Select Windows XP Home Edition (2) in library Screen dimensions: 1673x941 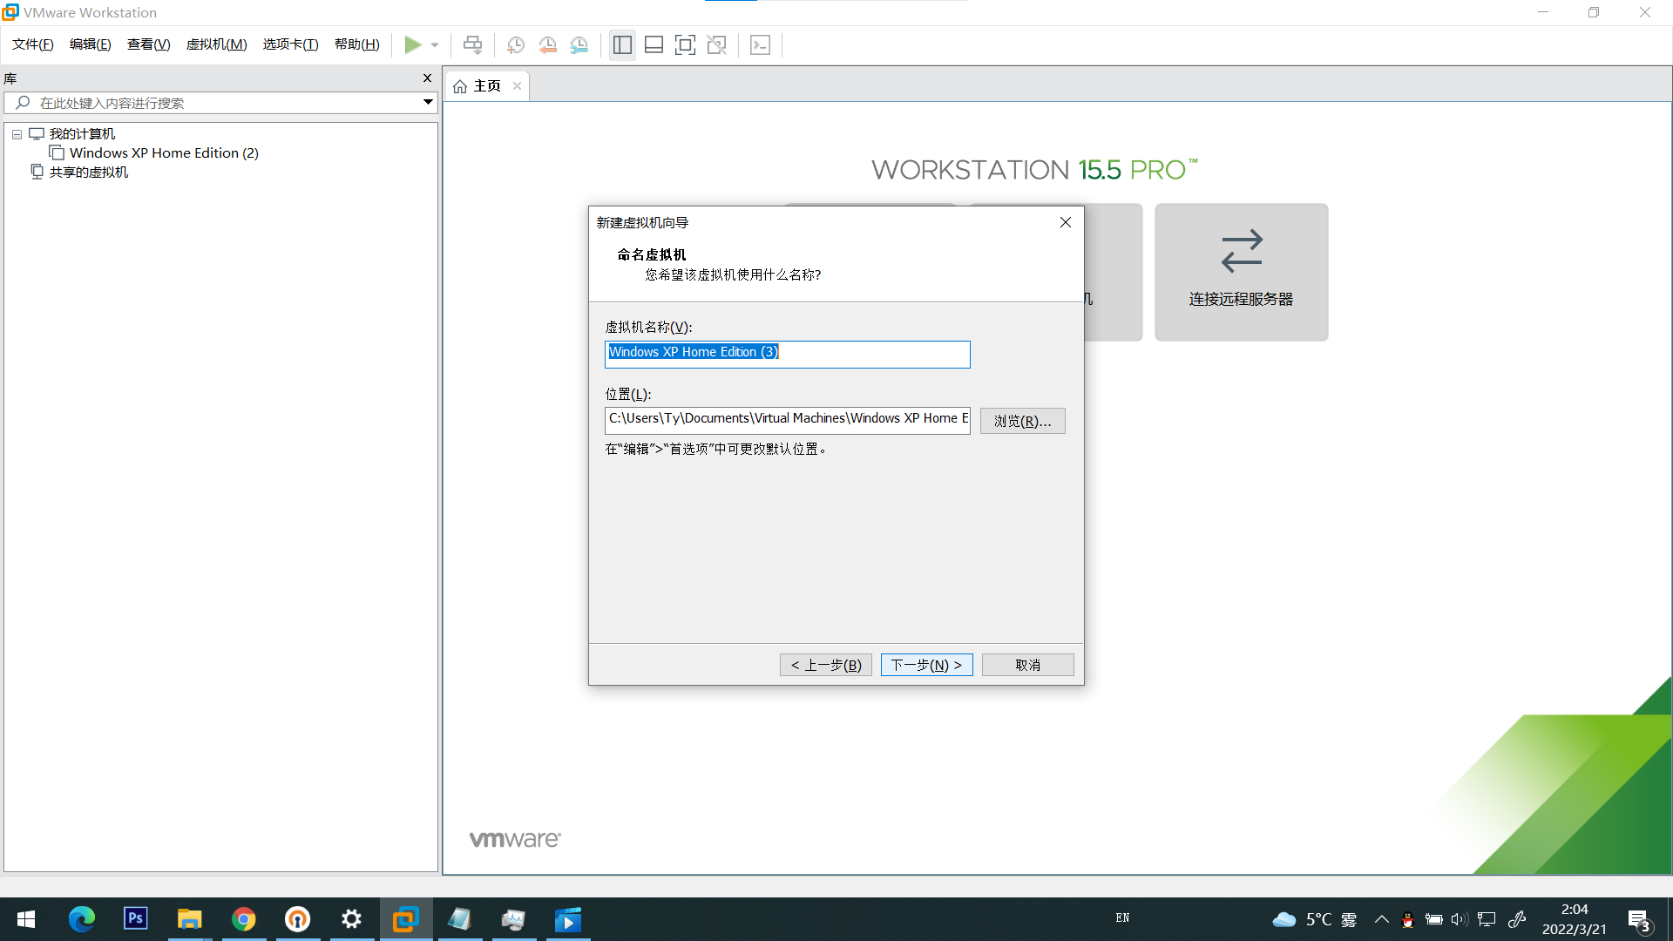pos(164,152)
